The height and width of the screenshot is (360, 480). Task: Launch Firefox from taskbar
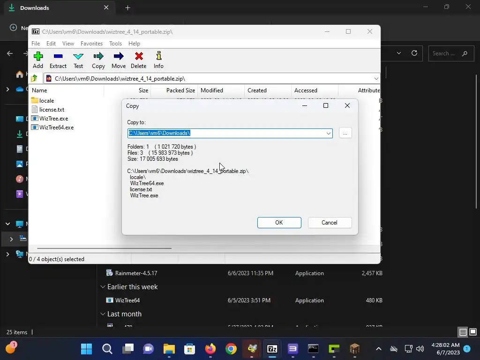[x=210, y=349]
